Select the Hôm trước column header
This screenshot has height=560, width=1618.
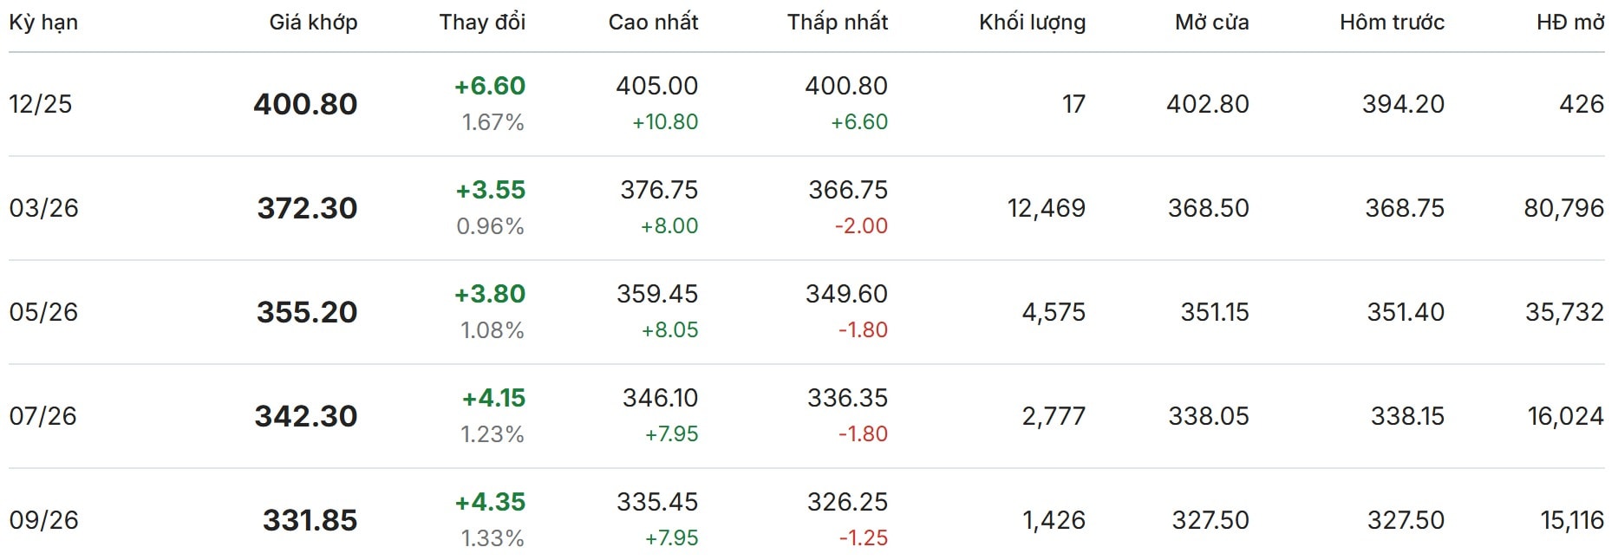[1392, 23]
